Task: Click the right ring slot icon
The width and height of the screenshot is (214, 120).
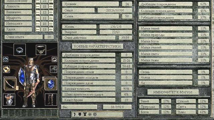Action: tap(54, 59)
